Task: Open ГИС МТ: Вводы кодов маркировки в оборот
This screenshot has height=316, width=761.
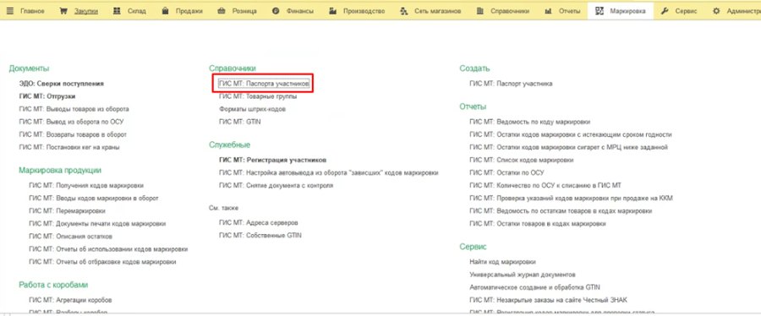Action: [x=94, y=198]
